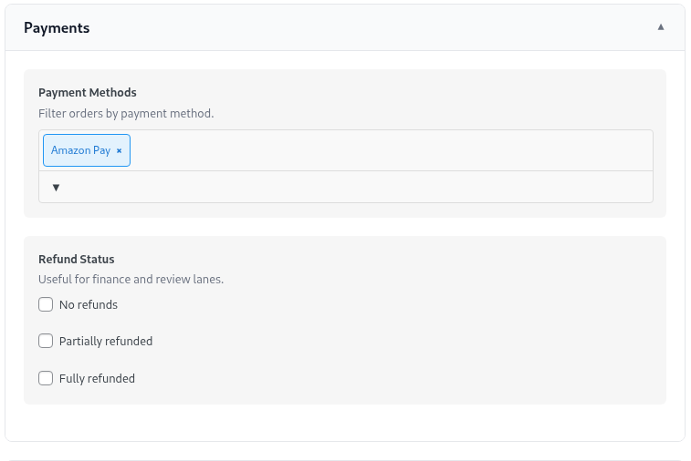Click the Payment Methods heading
The height and width of the screenshot is (461, 691).
[88, 92]
